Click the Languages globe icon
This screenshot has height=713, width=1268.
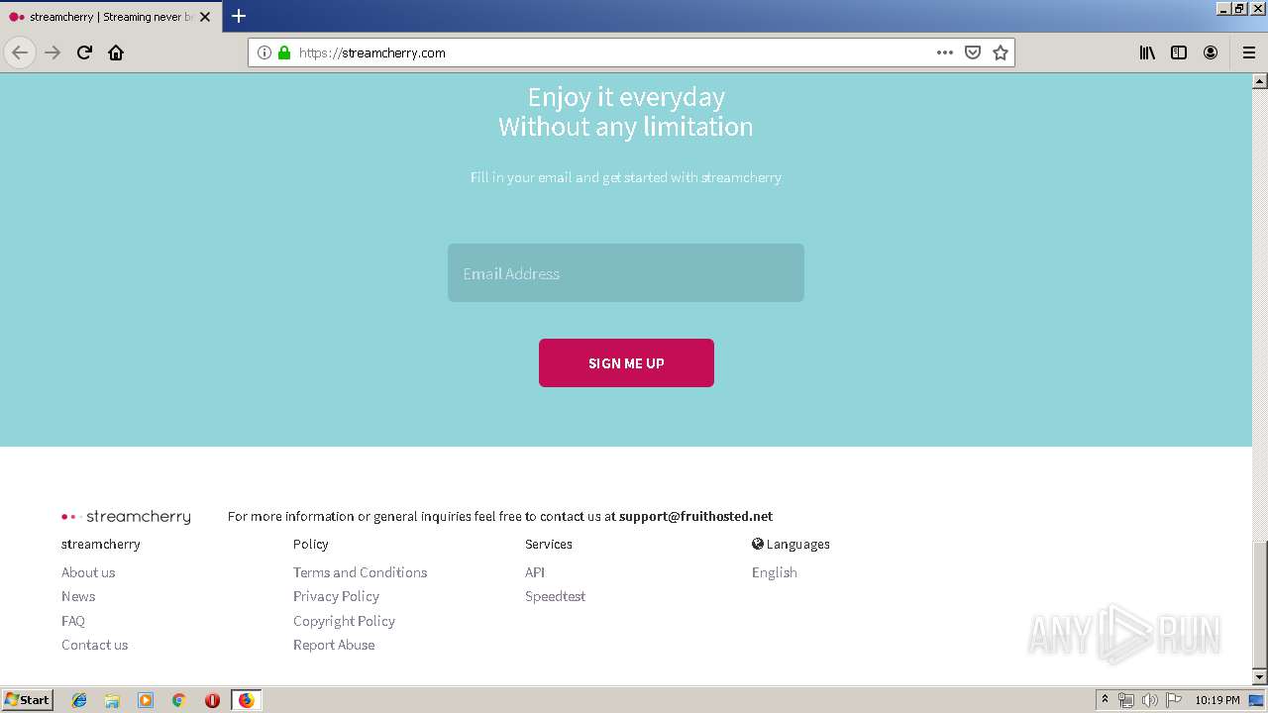(758, 544)
